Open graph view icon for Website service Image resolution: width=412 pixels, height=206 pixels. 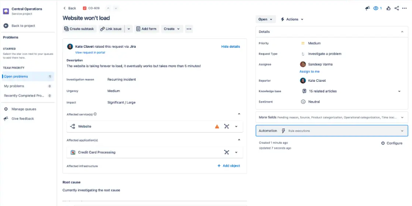pyautogui.click(x=226, y=126)
